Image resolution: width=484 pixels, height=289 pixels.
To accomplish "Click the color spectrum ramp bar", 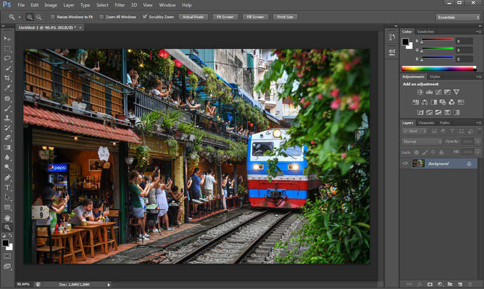I will pos(439,69).
